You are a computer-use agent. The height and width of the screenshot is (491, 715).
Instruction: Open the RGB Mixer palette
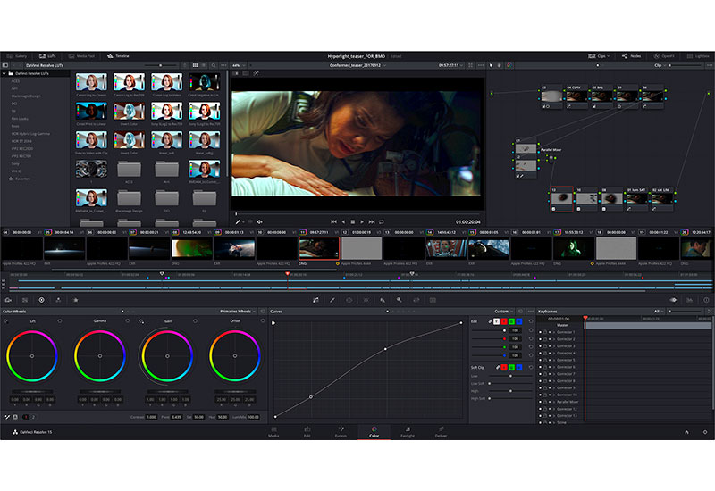click(x=58, y=300)
